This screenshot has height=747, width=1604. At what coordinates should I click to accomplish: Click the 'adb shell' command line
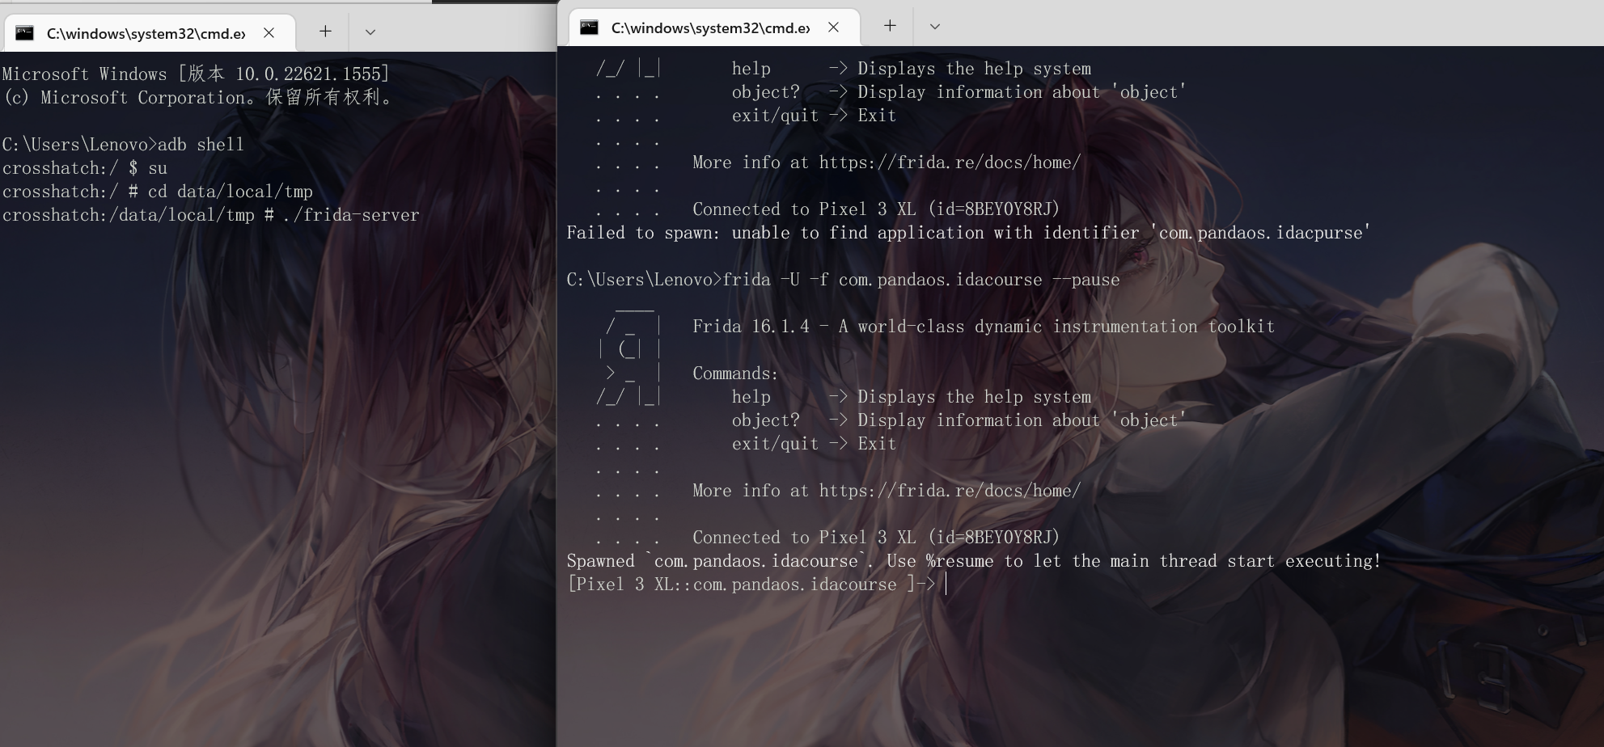(x=123, y=145)
